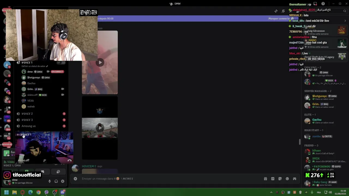349x196 pixels.
Task: Open the Grand Theft Auto V Legacy activity card
Action: pos(325,57)
